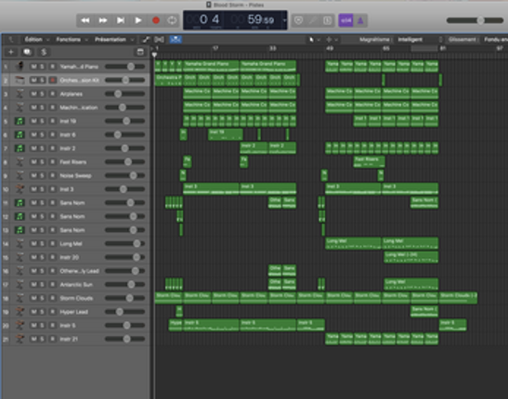Screen dimensions: 508x399
Task: Open the Édition menu
Action: pyautogui.click(x=36, y=40)
